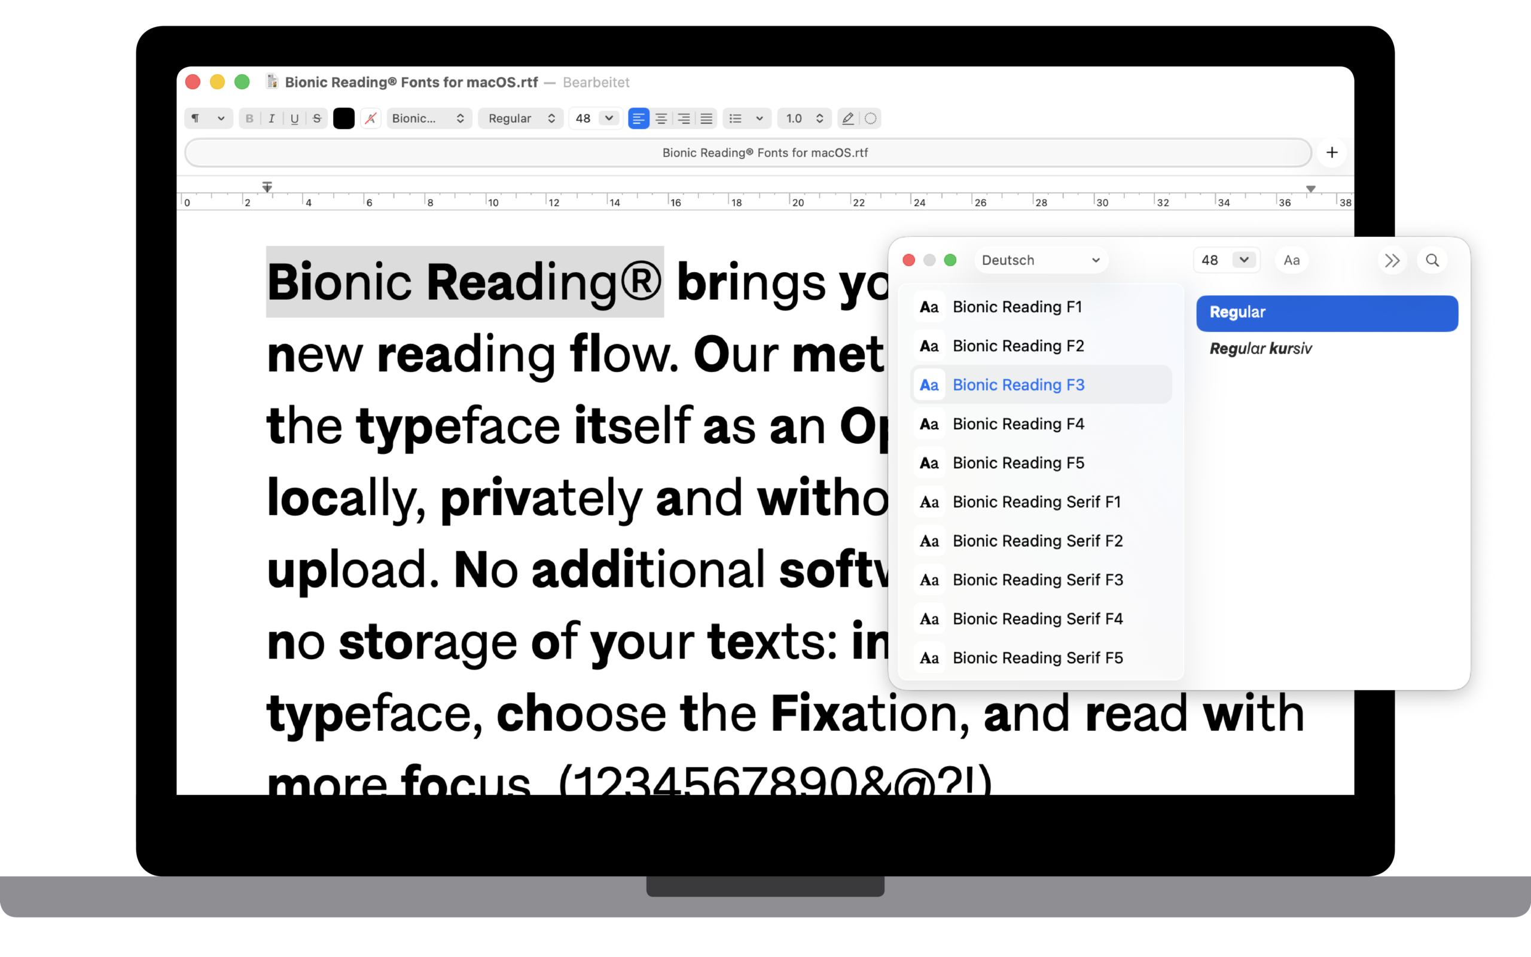Click the document icon in title bar
This screenshot has height=957, width=1531.
pos(272,82)
